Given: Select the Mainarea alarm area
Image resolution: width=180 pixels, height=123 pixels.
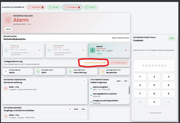Looking at the screenshot, I should tap(36, 7).
